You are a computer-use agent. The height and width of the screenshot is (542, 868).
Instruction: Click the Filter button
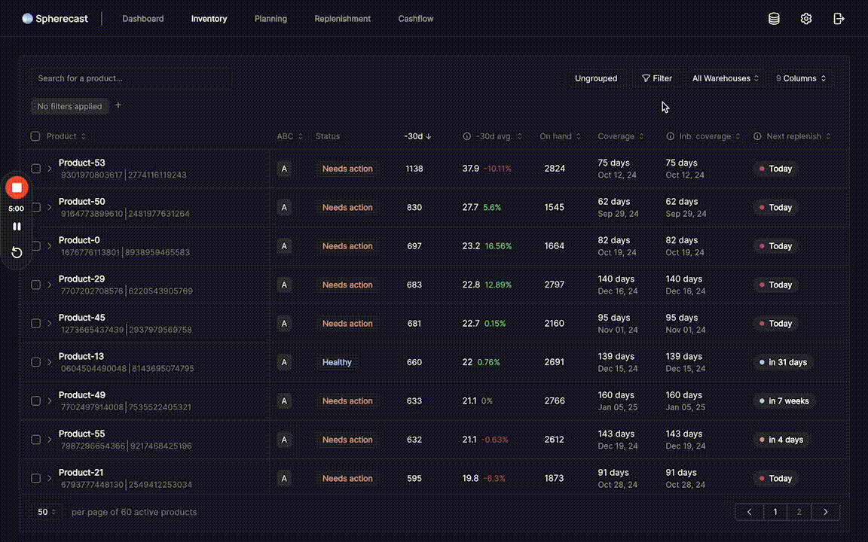coord(656,78)
